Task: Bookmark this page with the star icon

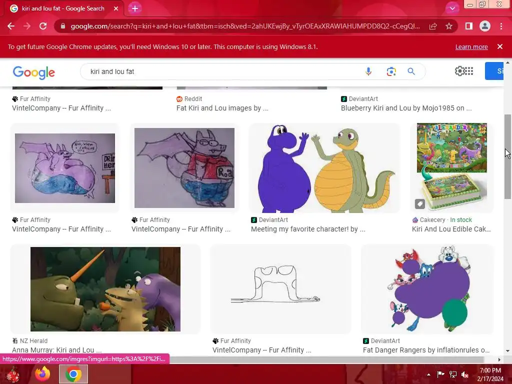Action: [x=449, y=26]
